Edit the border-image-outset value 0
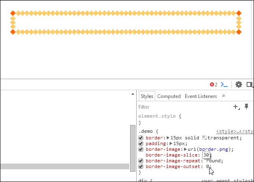The width and height of the screenshot is (254, 182). (x=207, y=166)
